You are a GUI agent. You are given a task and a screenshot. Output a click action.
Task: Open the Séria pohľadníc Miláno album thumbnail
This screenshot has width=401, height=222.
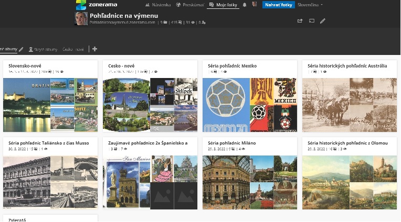249,182
